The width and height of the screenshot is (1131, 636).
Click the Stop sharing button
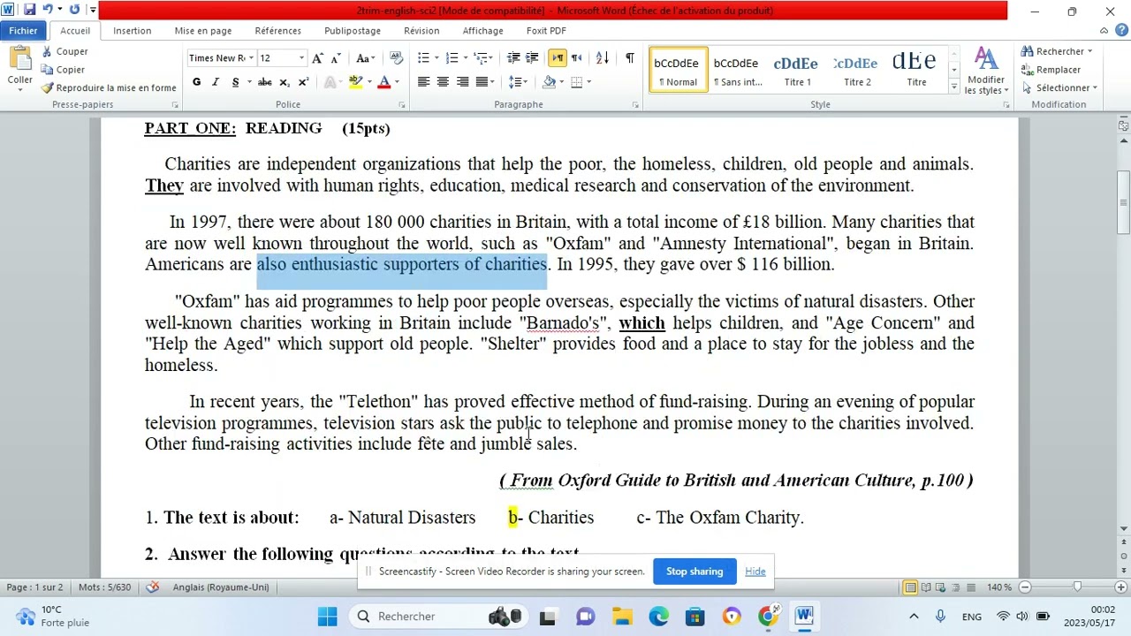[695, 572]
